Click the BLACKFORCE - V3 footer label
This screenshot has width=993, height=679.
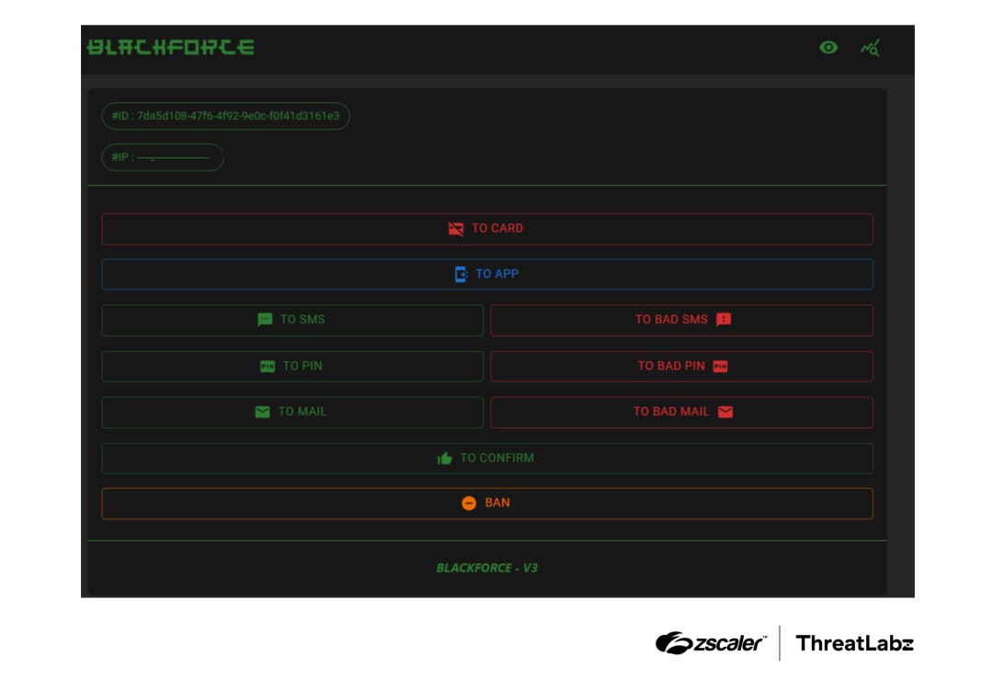pyautogui.click(x=487, y=567)
